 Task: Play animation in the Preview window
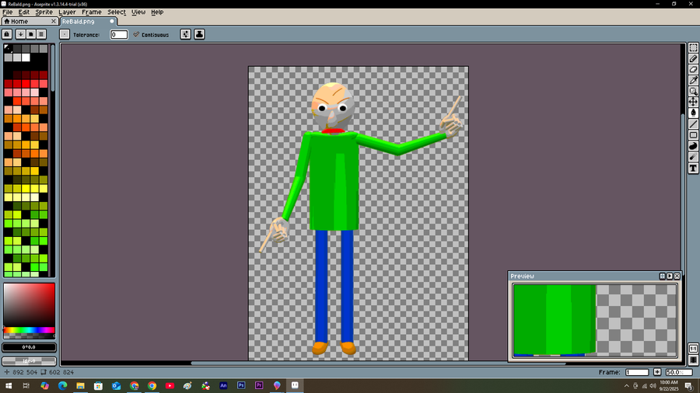click(670, 276)
